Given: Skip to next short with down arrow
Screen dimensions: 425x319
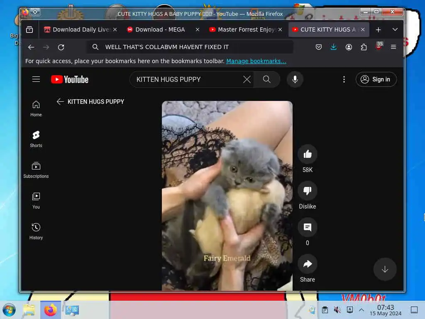Looking at the screenshot, I should (385, 269).
